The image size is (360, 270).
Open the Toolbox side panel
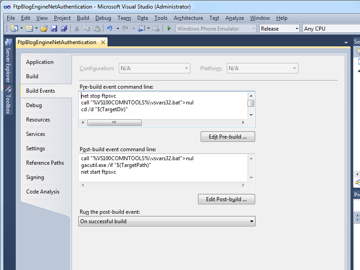pos(8,99)
